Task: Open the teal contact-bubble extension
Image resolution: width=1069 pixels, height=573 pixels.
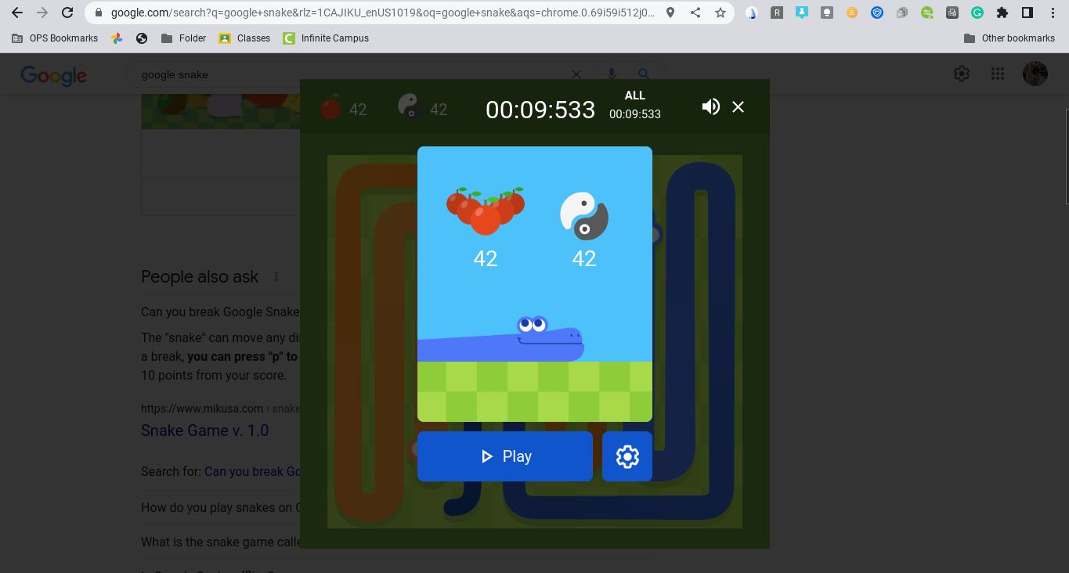Action: (802, 13)
